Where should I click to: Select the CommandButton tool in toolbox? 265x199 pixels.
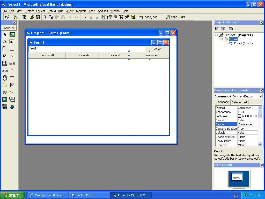12,49
